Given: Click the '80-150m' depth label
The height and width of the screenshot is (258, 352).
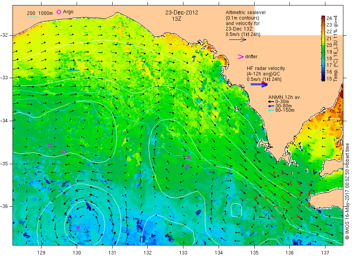Looking at the screenshot, I should coord(285,110).
